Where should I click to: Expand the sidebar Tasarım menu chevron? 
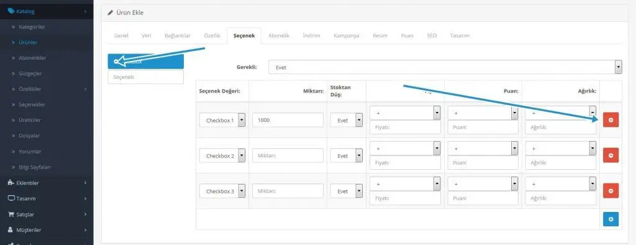click(85, 199)
